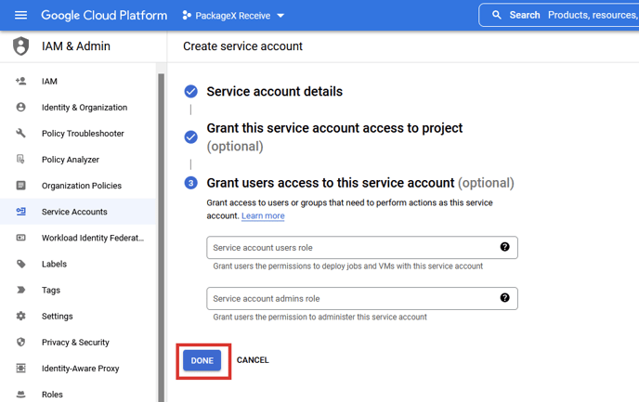
Task: Open the hamburger navigation menu
Action: (20, 16)
